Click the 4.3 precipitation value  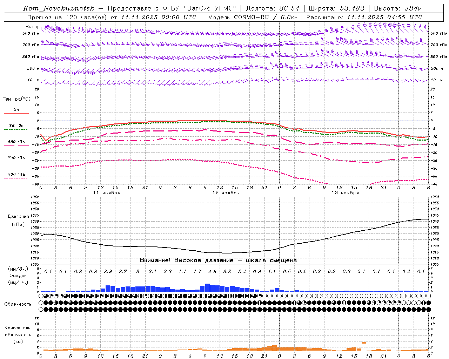point(212,272)
